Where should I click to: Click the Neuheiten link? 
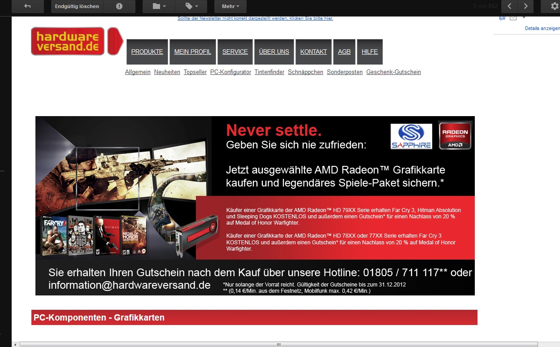(x=167, y=72)
